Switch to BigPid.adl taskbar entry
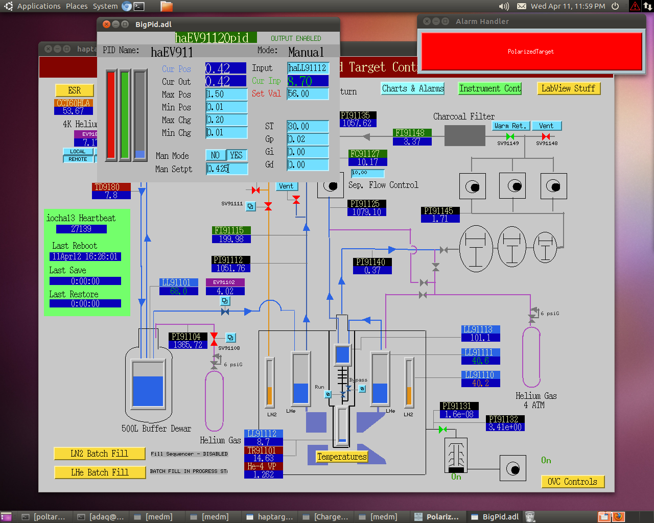 tap(495, 517)
